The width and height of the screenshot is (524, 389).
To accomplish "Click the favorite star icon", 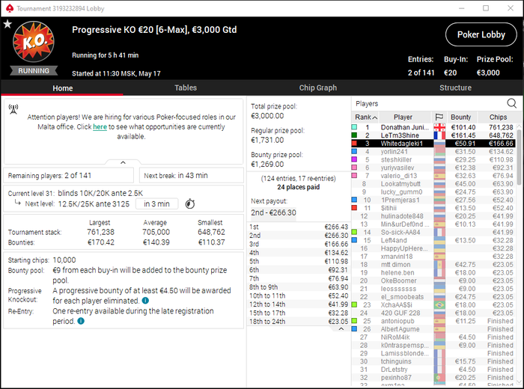I will click(x=7, y=24).
